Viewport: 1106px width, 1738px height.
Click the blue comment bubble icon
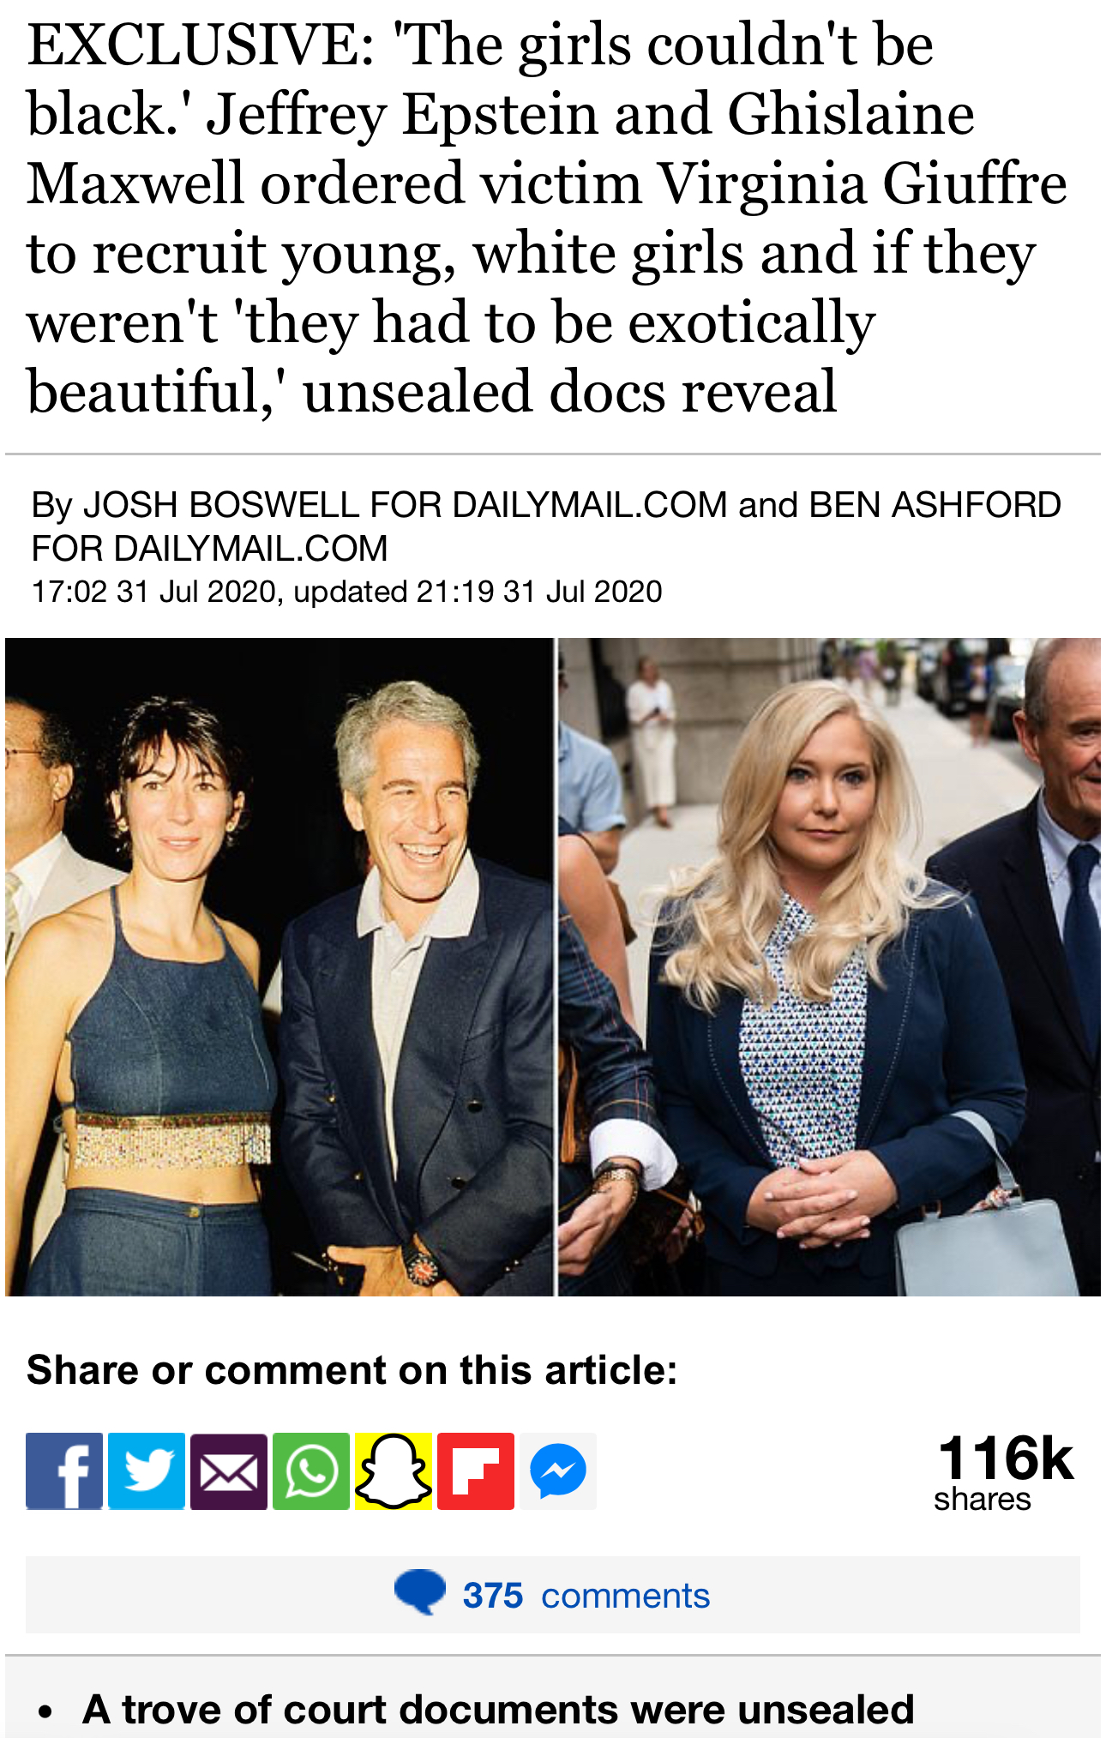coord(420,1592)
